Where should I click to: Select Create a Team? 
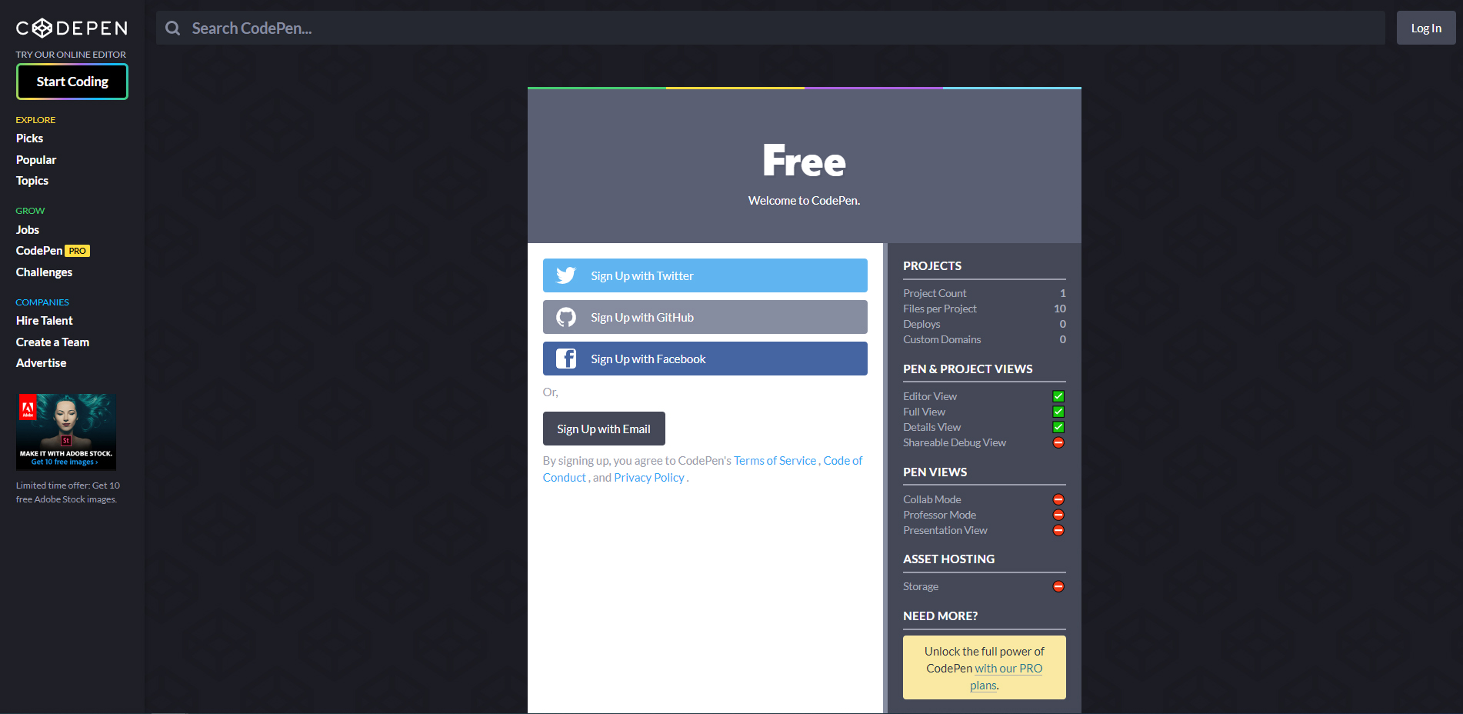click(52, 342)
